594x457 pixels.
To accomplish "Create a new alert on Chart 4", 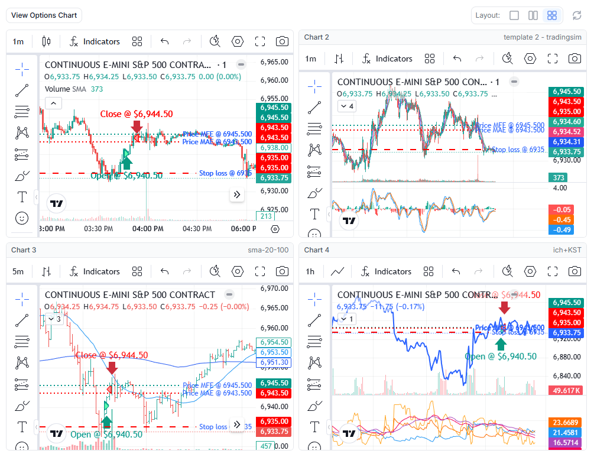I will 507,271.
